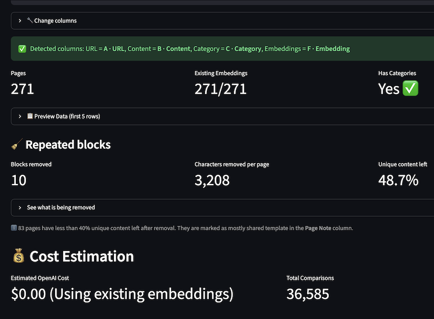This screenshot has width=434, height=319.
Task: Click the Pages label
Action: click(x=18, y=73)
